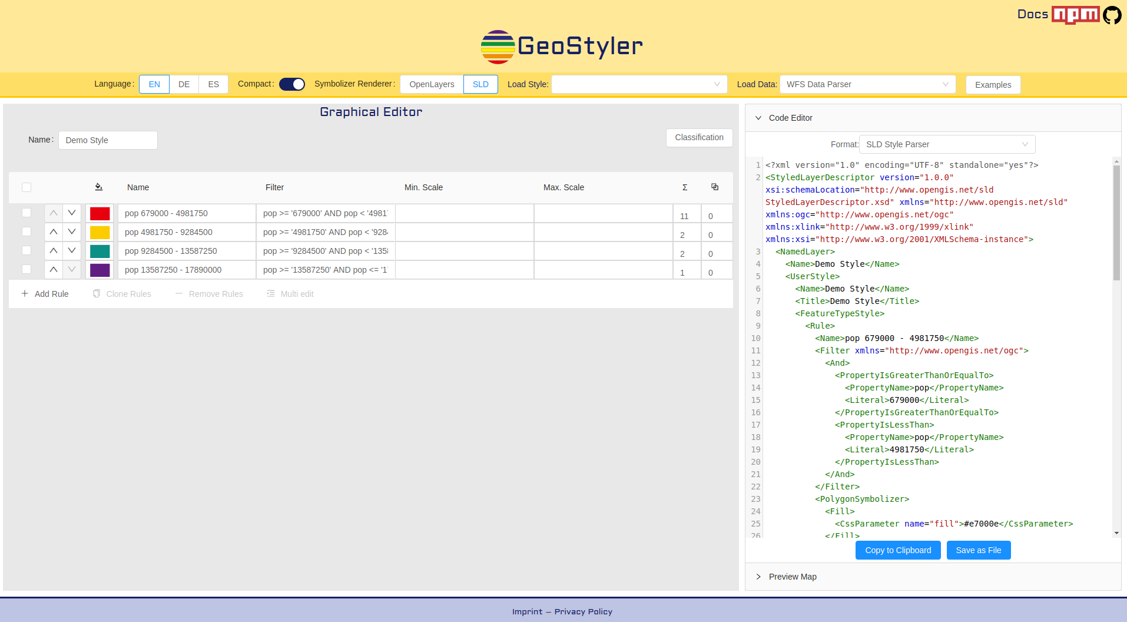Click the style Name input field
Image resolution: width=1127 pixels, height=622 pixels.
(x=108, y=140)
